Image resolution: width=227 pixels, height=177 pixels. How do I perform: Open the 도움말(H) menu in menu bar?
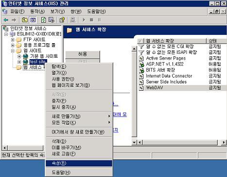[x=96, y=12]
